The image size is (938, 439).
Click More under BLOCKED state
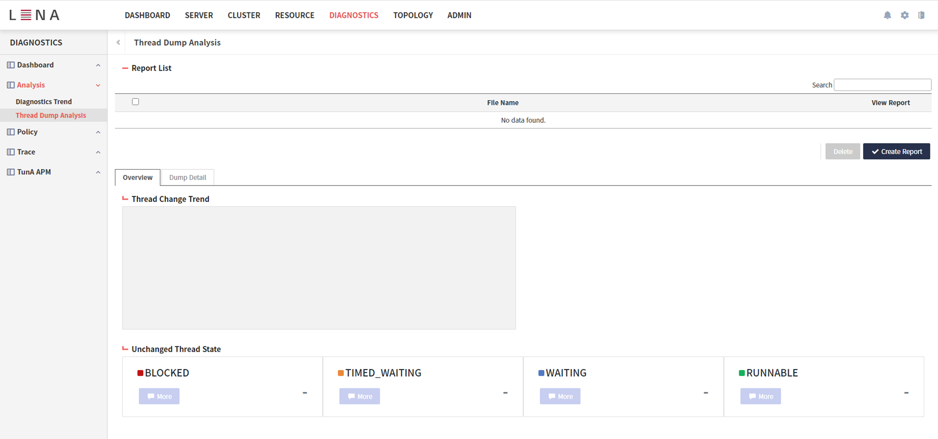(x=159, y=396)
